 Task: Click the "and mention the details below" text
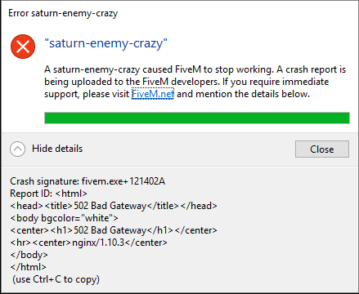pyautogui.click(x=244, y=94)
